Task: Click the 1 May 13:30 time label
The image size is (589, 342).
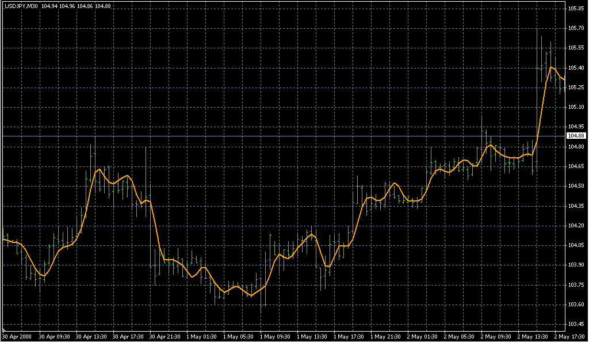Action: coord(313,336)
